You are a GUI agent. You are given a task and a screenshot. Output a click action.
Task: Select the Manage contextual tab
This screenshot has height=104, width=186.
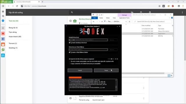[124, 15]
